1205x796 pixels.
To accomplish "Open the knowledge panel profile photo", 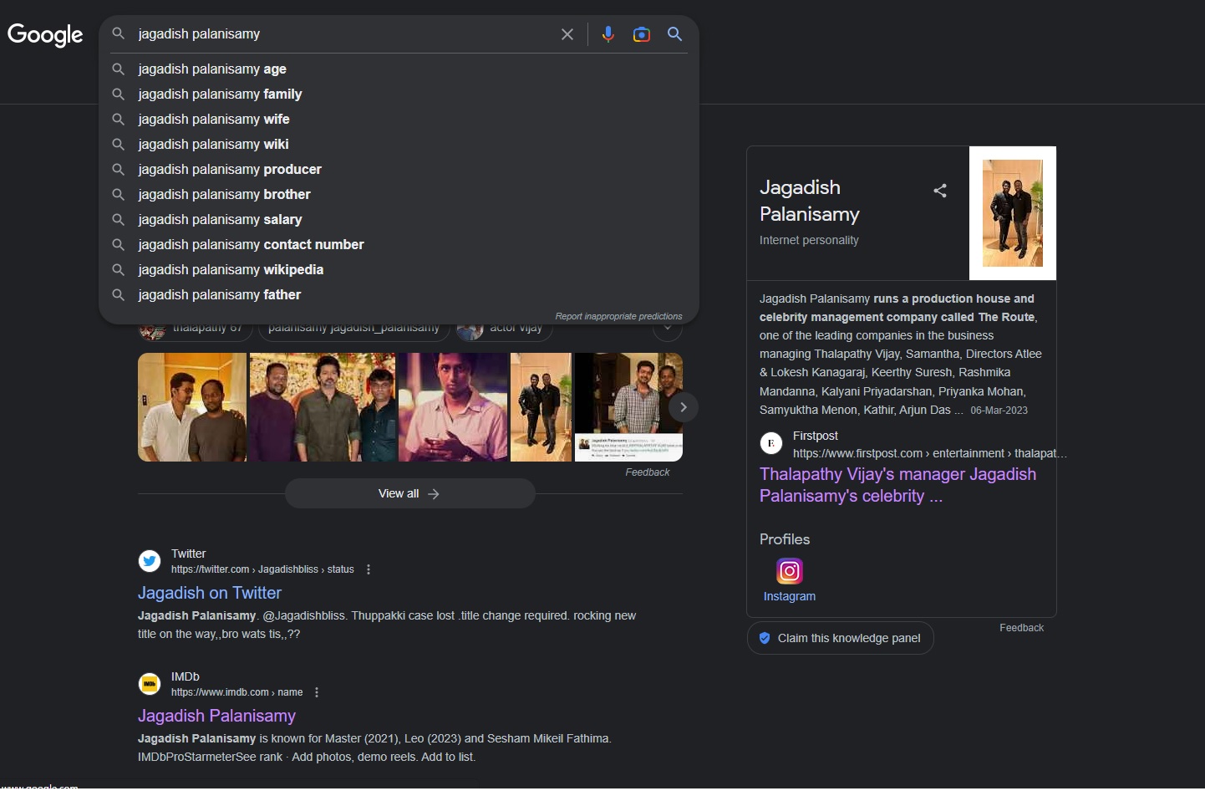I will click(x=1013, y=213).
